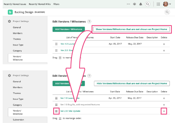Click the watching eye icon in top bar
The width and height of the screenshot is (175, 123).
click(x=134, y=4)
